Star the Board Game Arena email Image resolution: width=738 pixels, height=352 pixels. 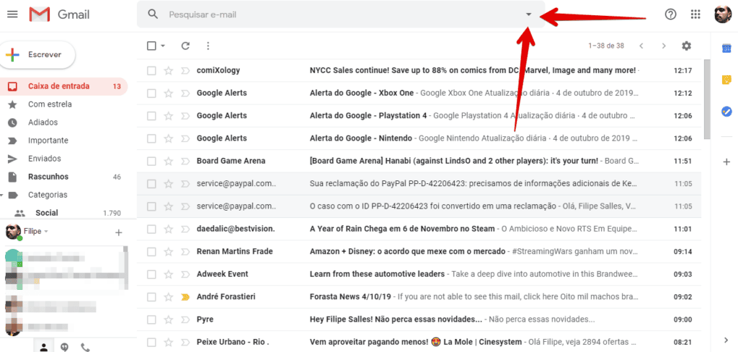pyautogui.click(x=169, y=161)
